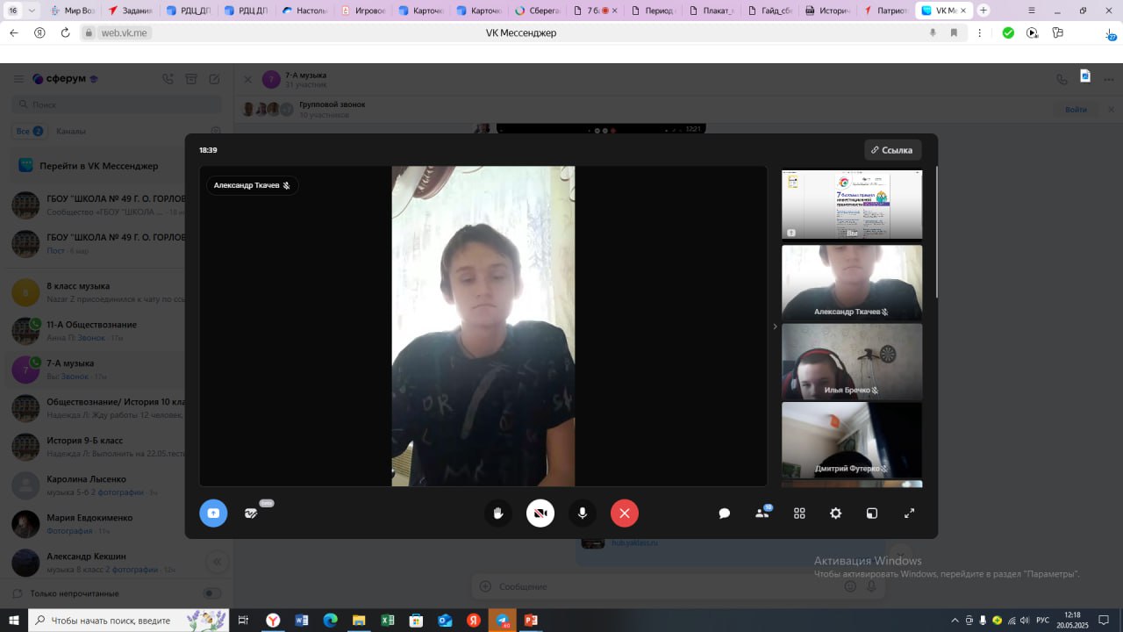Click the РУС language indicator

coord(1043,621)
